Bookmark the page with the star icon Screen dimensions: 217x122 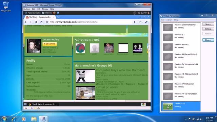click(x=47, y=22)
